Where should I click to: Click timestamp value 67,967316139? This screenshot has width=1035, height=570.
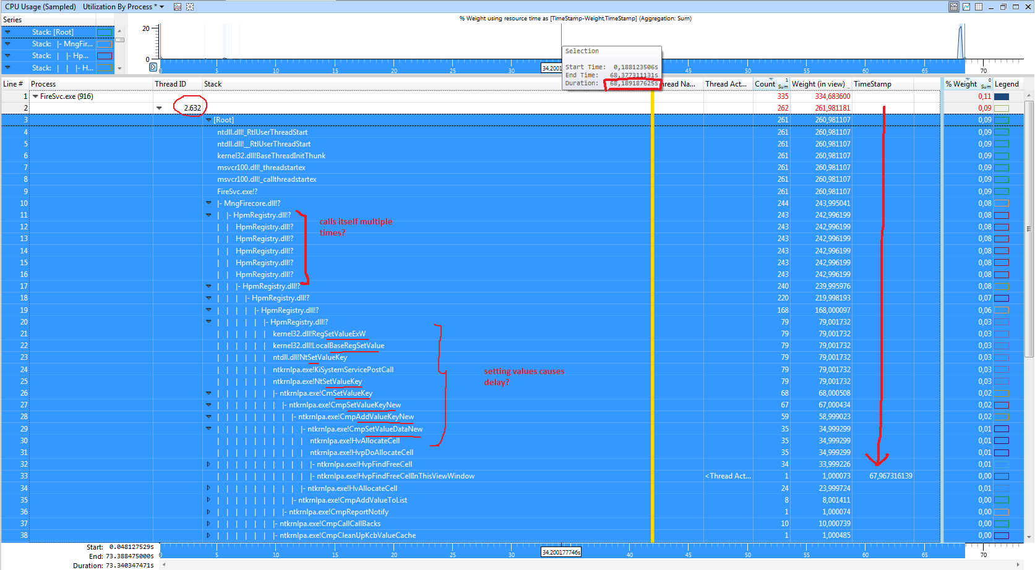(890, 476)
